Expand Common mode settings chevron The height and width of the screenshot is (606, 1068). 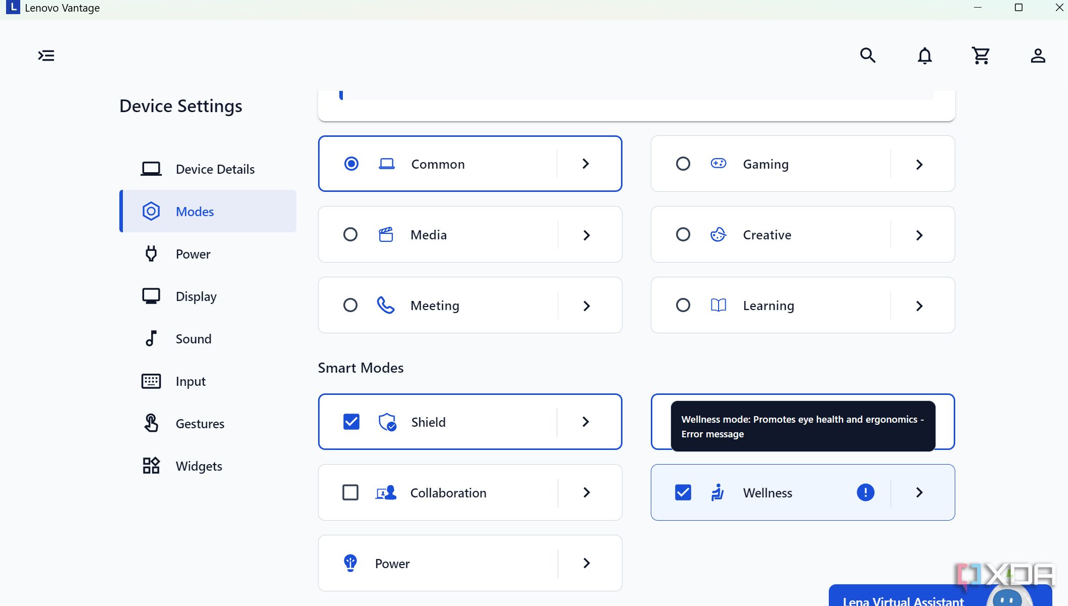[586, 164]
